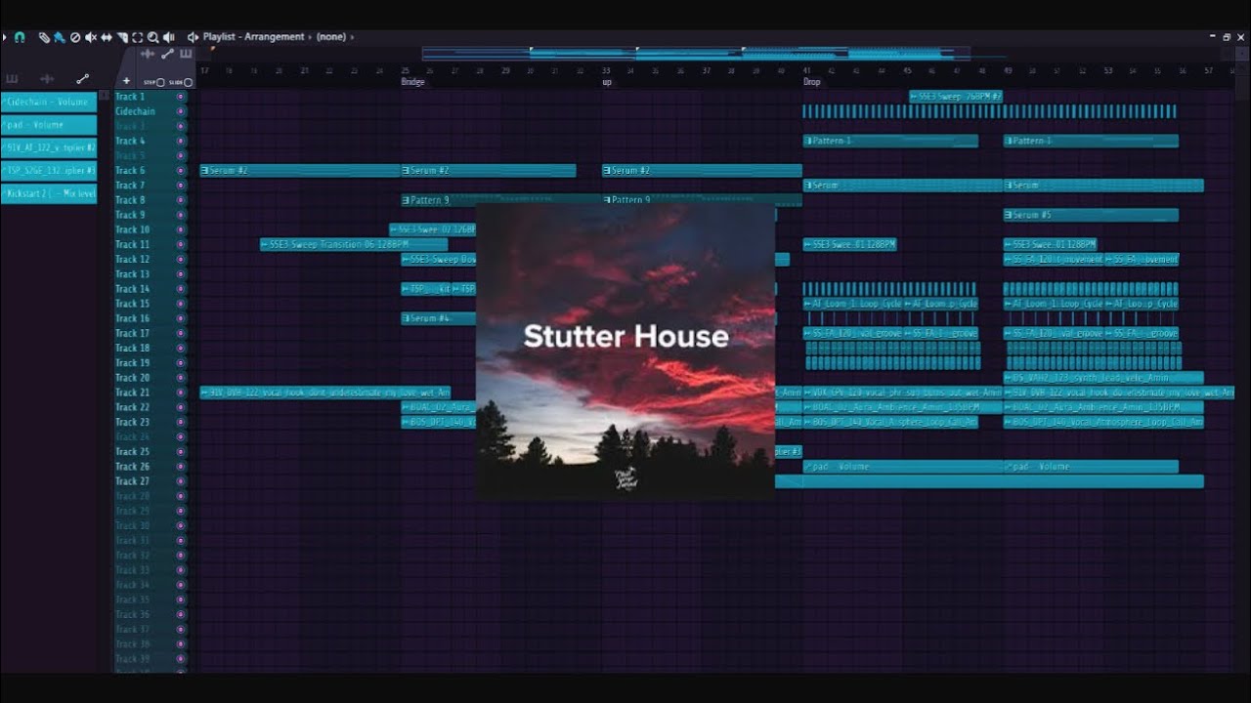Open the (none) pattern breadcrumb dropdown

click(331, 37)
